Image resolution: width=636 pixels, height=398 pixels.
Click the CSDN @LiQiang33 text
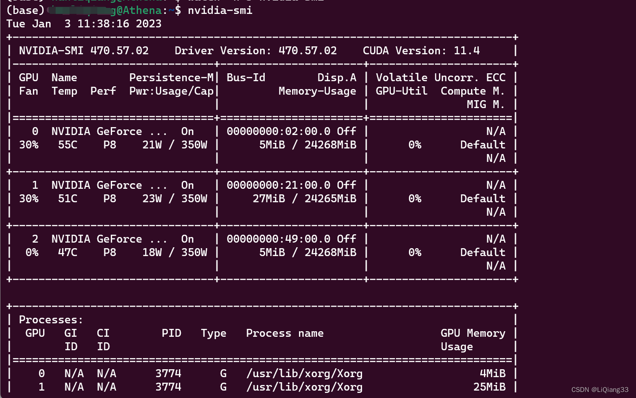[x=600, y=390]
